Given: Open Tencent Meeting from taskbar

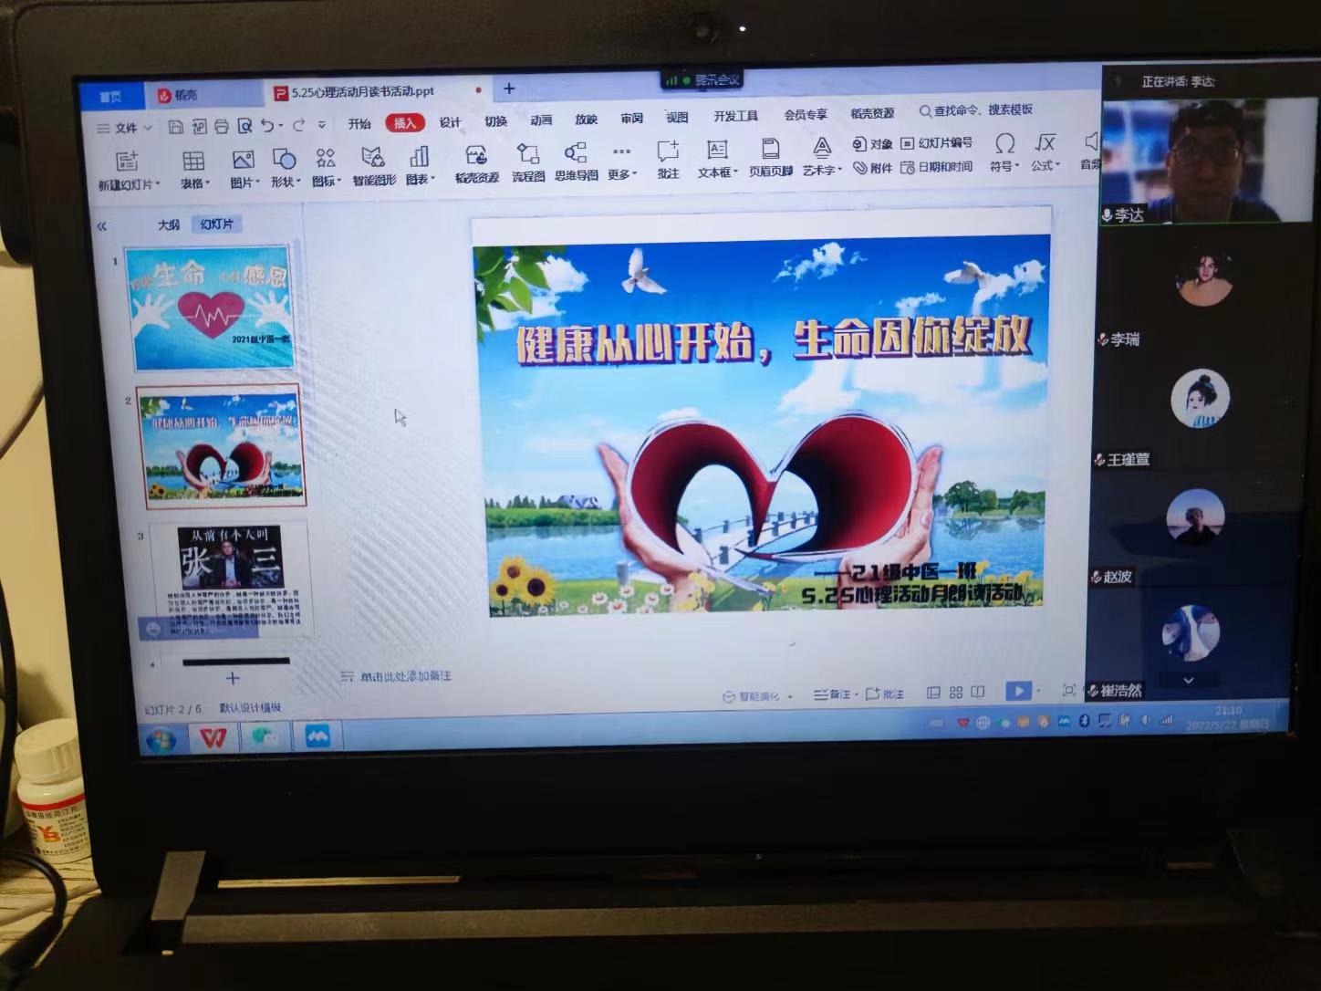Looking at the screenshot, I should tap(317, 735).
